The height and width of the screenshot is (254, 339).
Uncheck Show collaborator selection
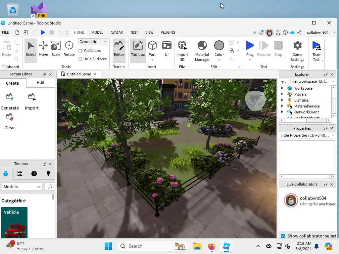283,235
